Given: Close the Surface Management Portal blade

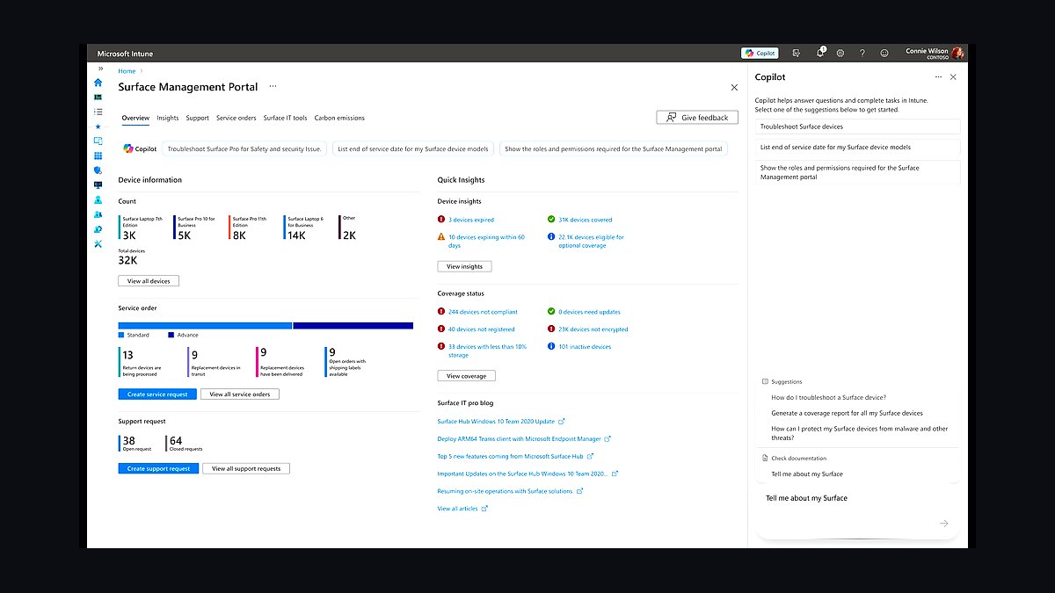Looking at the screenshot, I should click(734, 87).
